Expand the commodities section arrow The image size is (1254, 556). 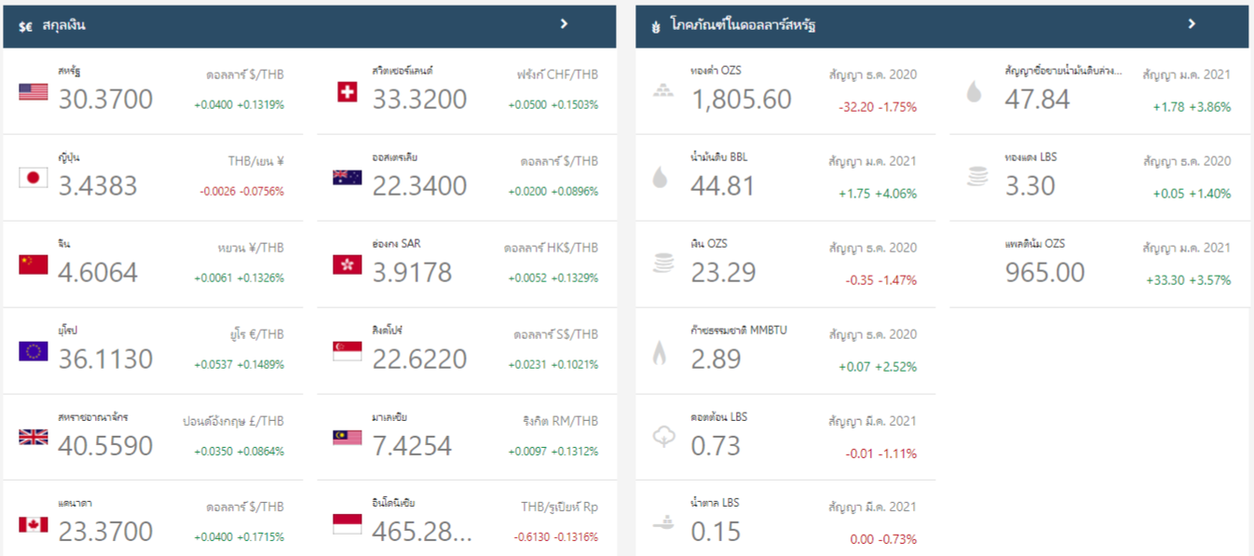pos(1192,24)
